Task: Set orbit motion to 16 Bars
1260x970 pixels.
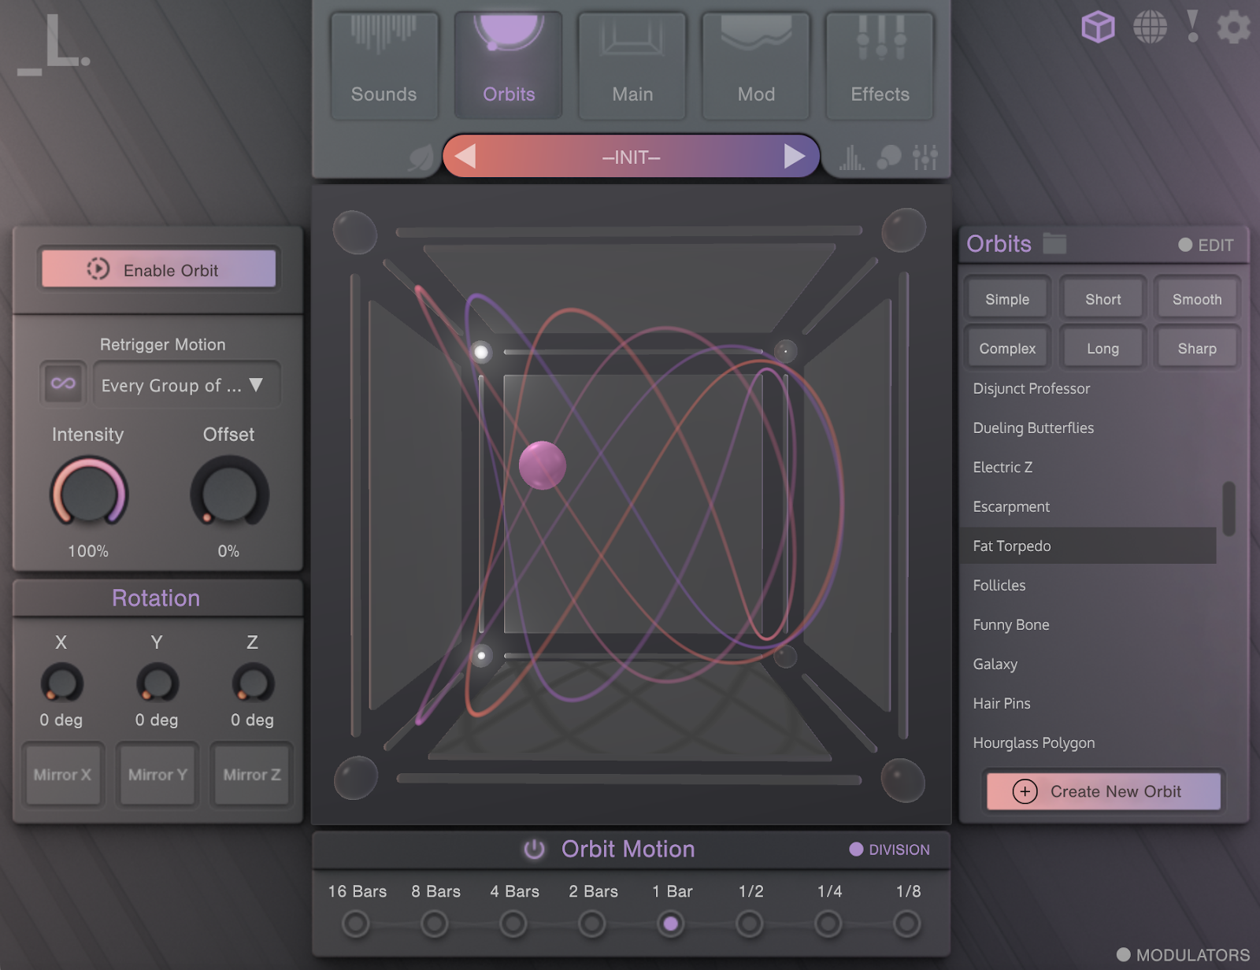Action: pyautogui.click(x=356, y=924)
